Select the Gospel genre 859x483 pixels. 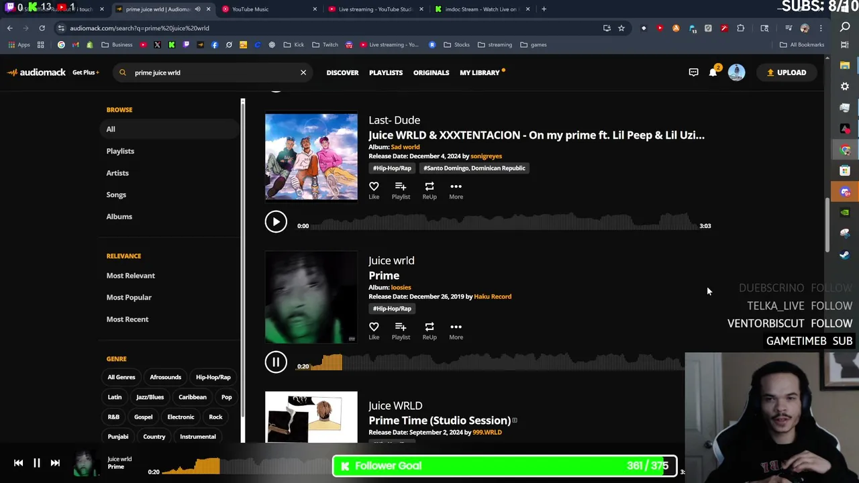(x=143, y=417)
